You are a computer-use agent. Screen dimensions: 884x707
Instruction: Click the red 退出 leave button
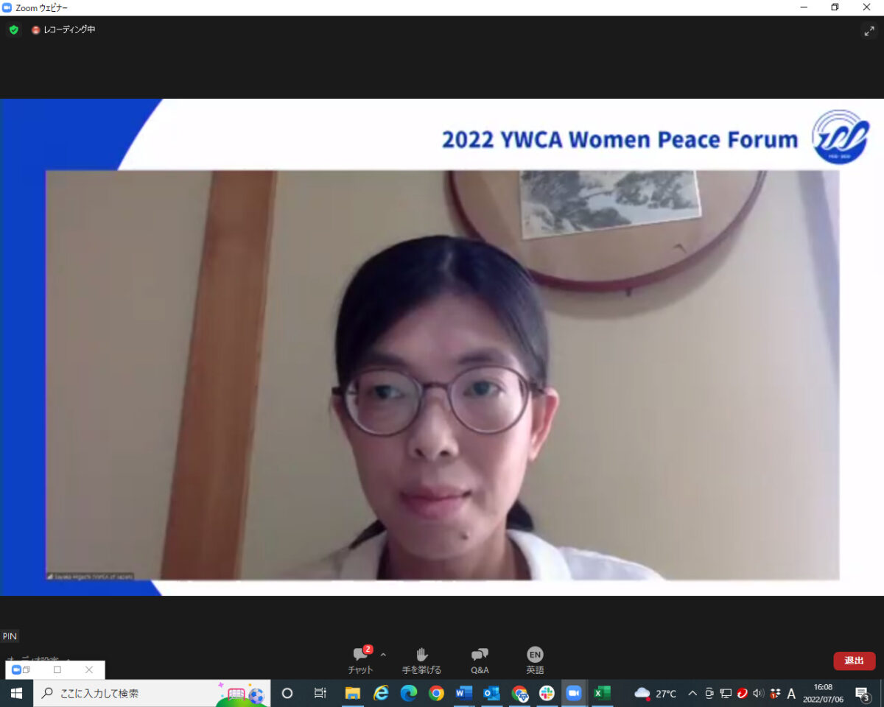(854, 661)
